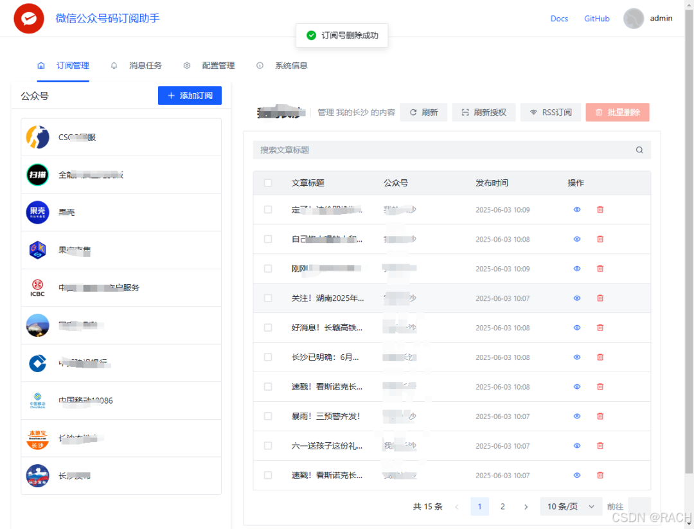Open the GitHub link

pyautogui.click(x=596, y=19)
